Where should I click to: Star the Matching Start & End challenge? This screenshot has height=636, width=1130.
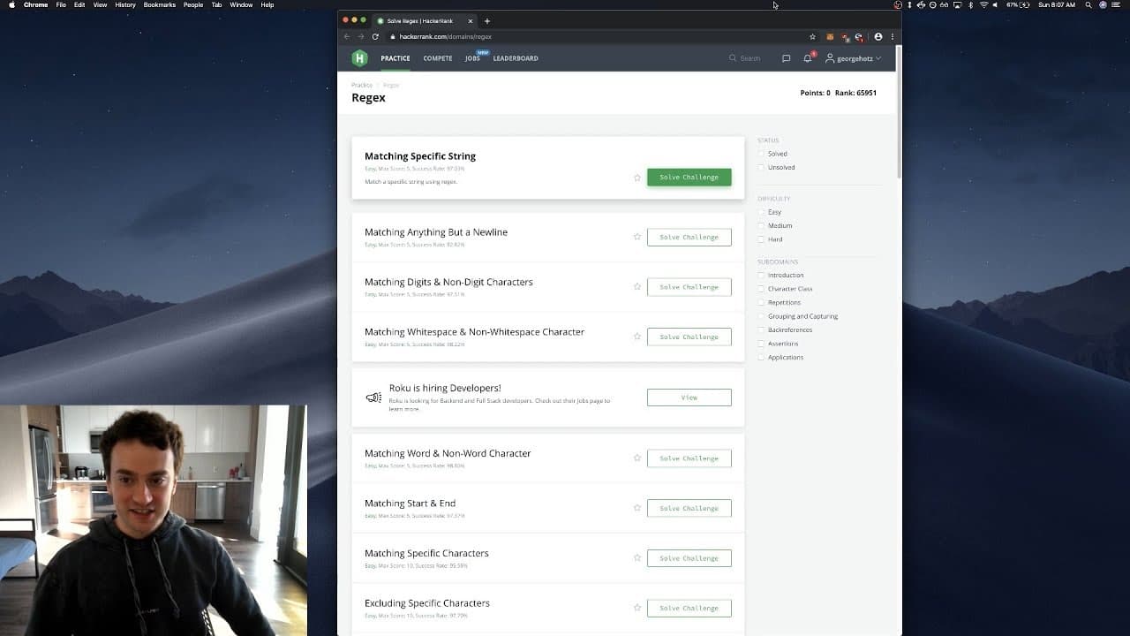click(x=637, y=508)
